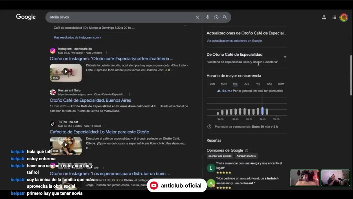Click 'Horario de mayor concurrencia' heading

234,76
